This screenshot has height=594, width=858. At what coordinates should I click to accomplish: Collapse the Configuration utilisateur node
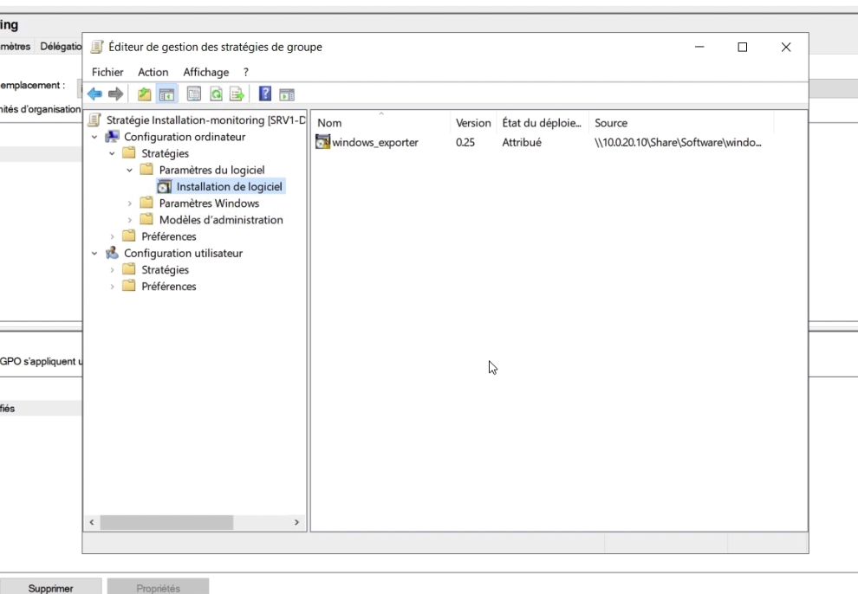click(94, 254)
